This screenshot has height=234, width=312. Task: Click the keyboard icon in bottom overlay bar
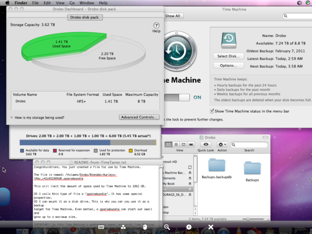click(101, 227)
